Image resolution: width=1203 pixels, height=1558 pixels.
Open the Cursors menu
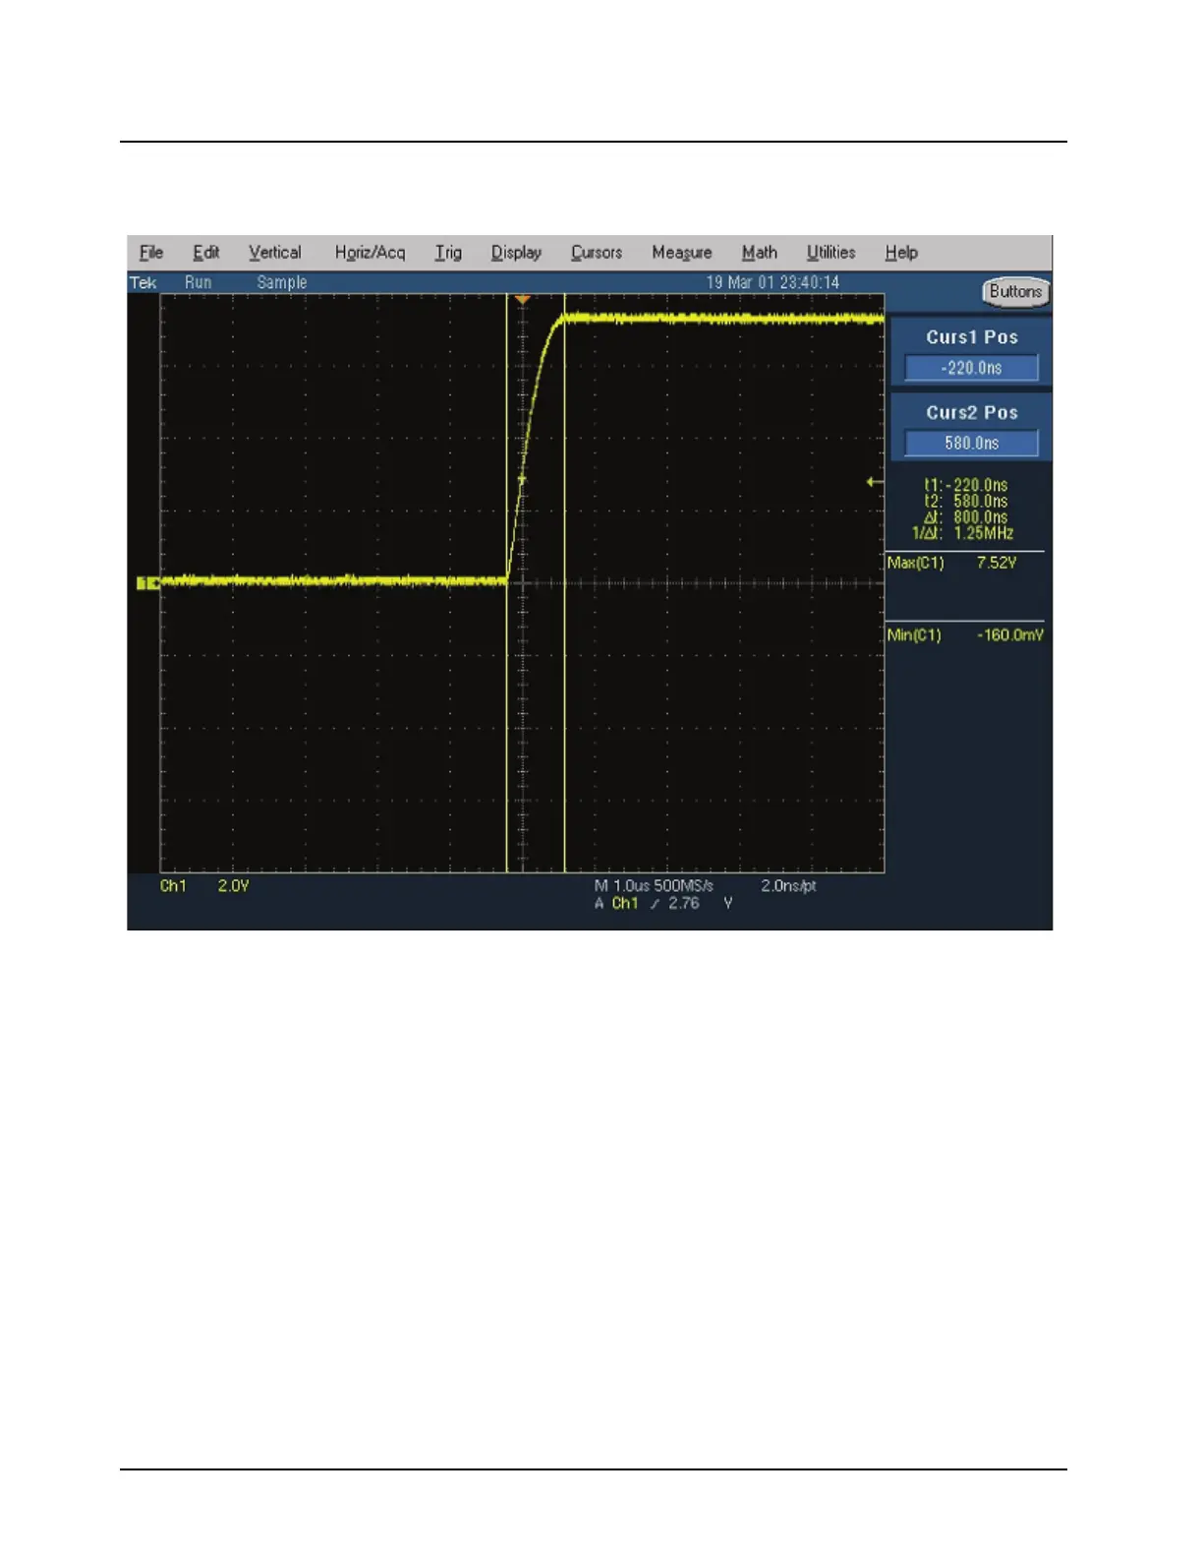coord(597,253)
